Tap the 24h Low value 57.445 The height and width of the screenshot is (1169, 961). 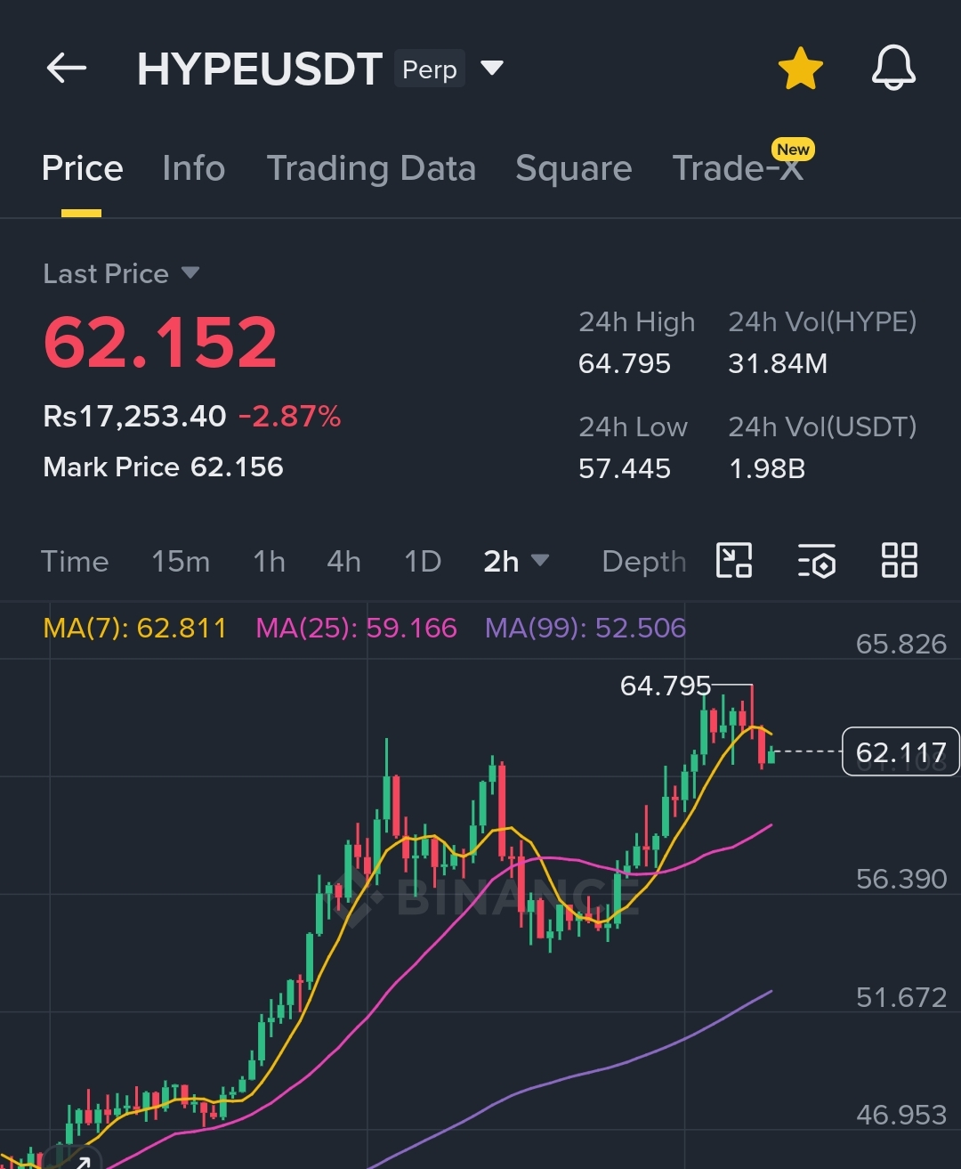tap(625, 468)
